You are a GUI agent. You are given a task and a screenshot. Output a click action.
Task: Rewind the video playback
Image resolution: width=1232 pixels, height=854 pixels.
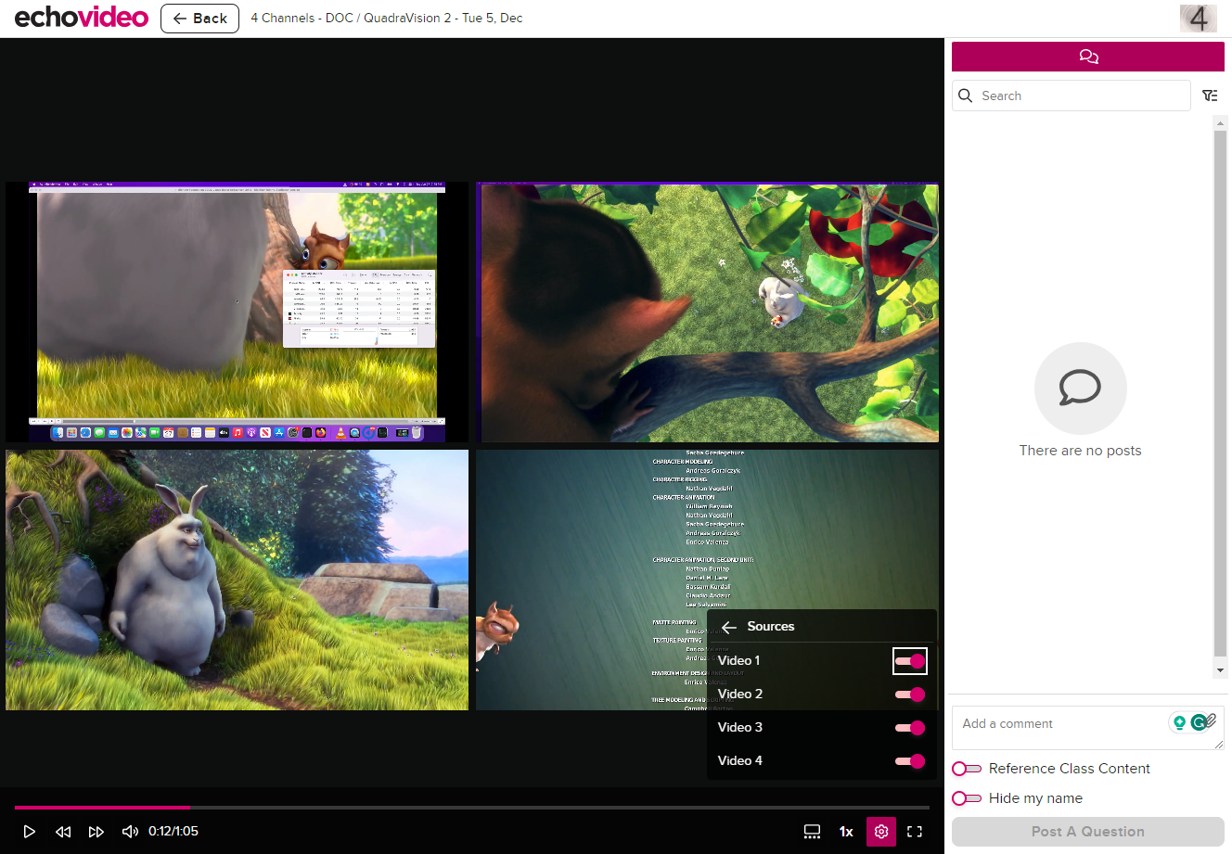point(63,832)
